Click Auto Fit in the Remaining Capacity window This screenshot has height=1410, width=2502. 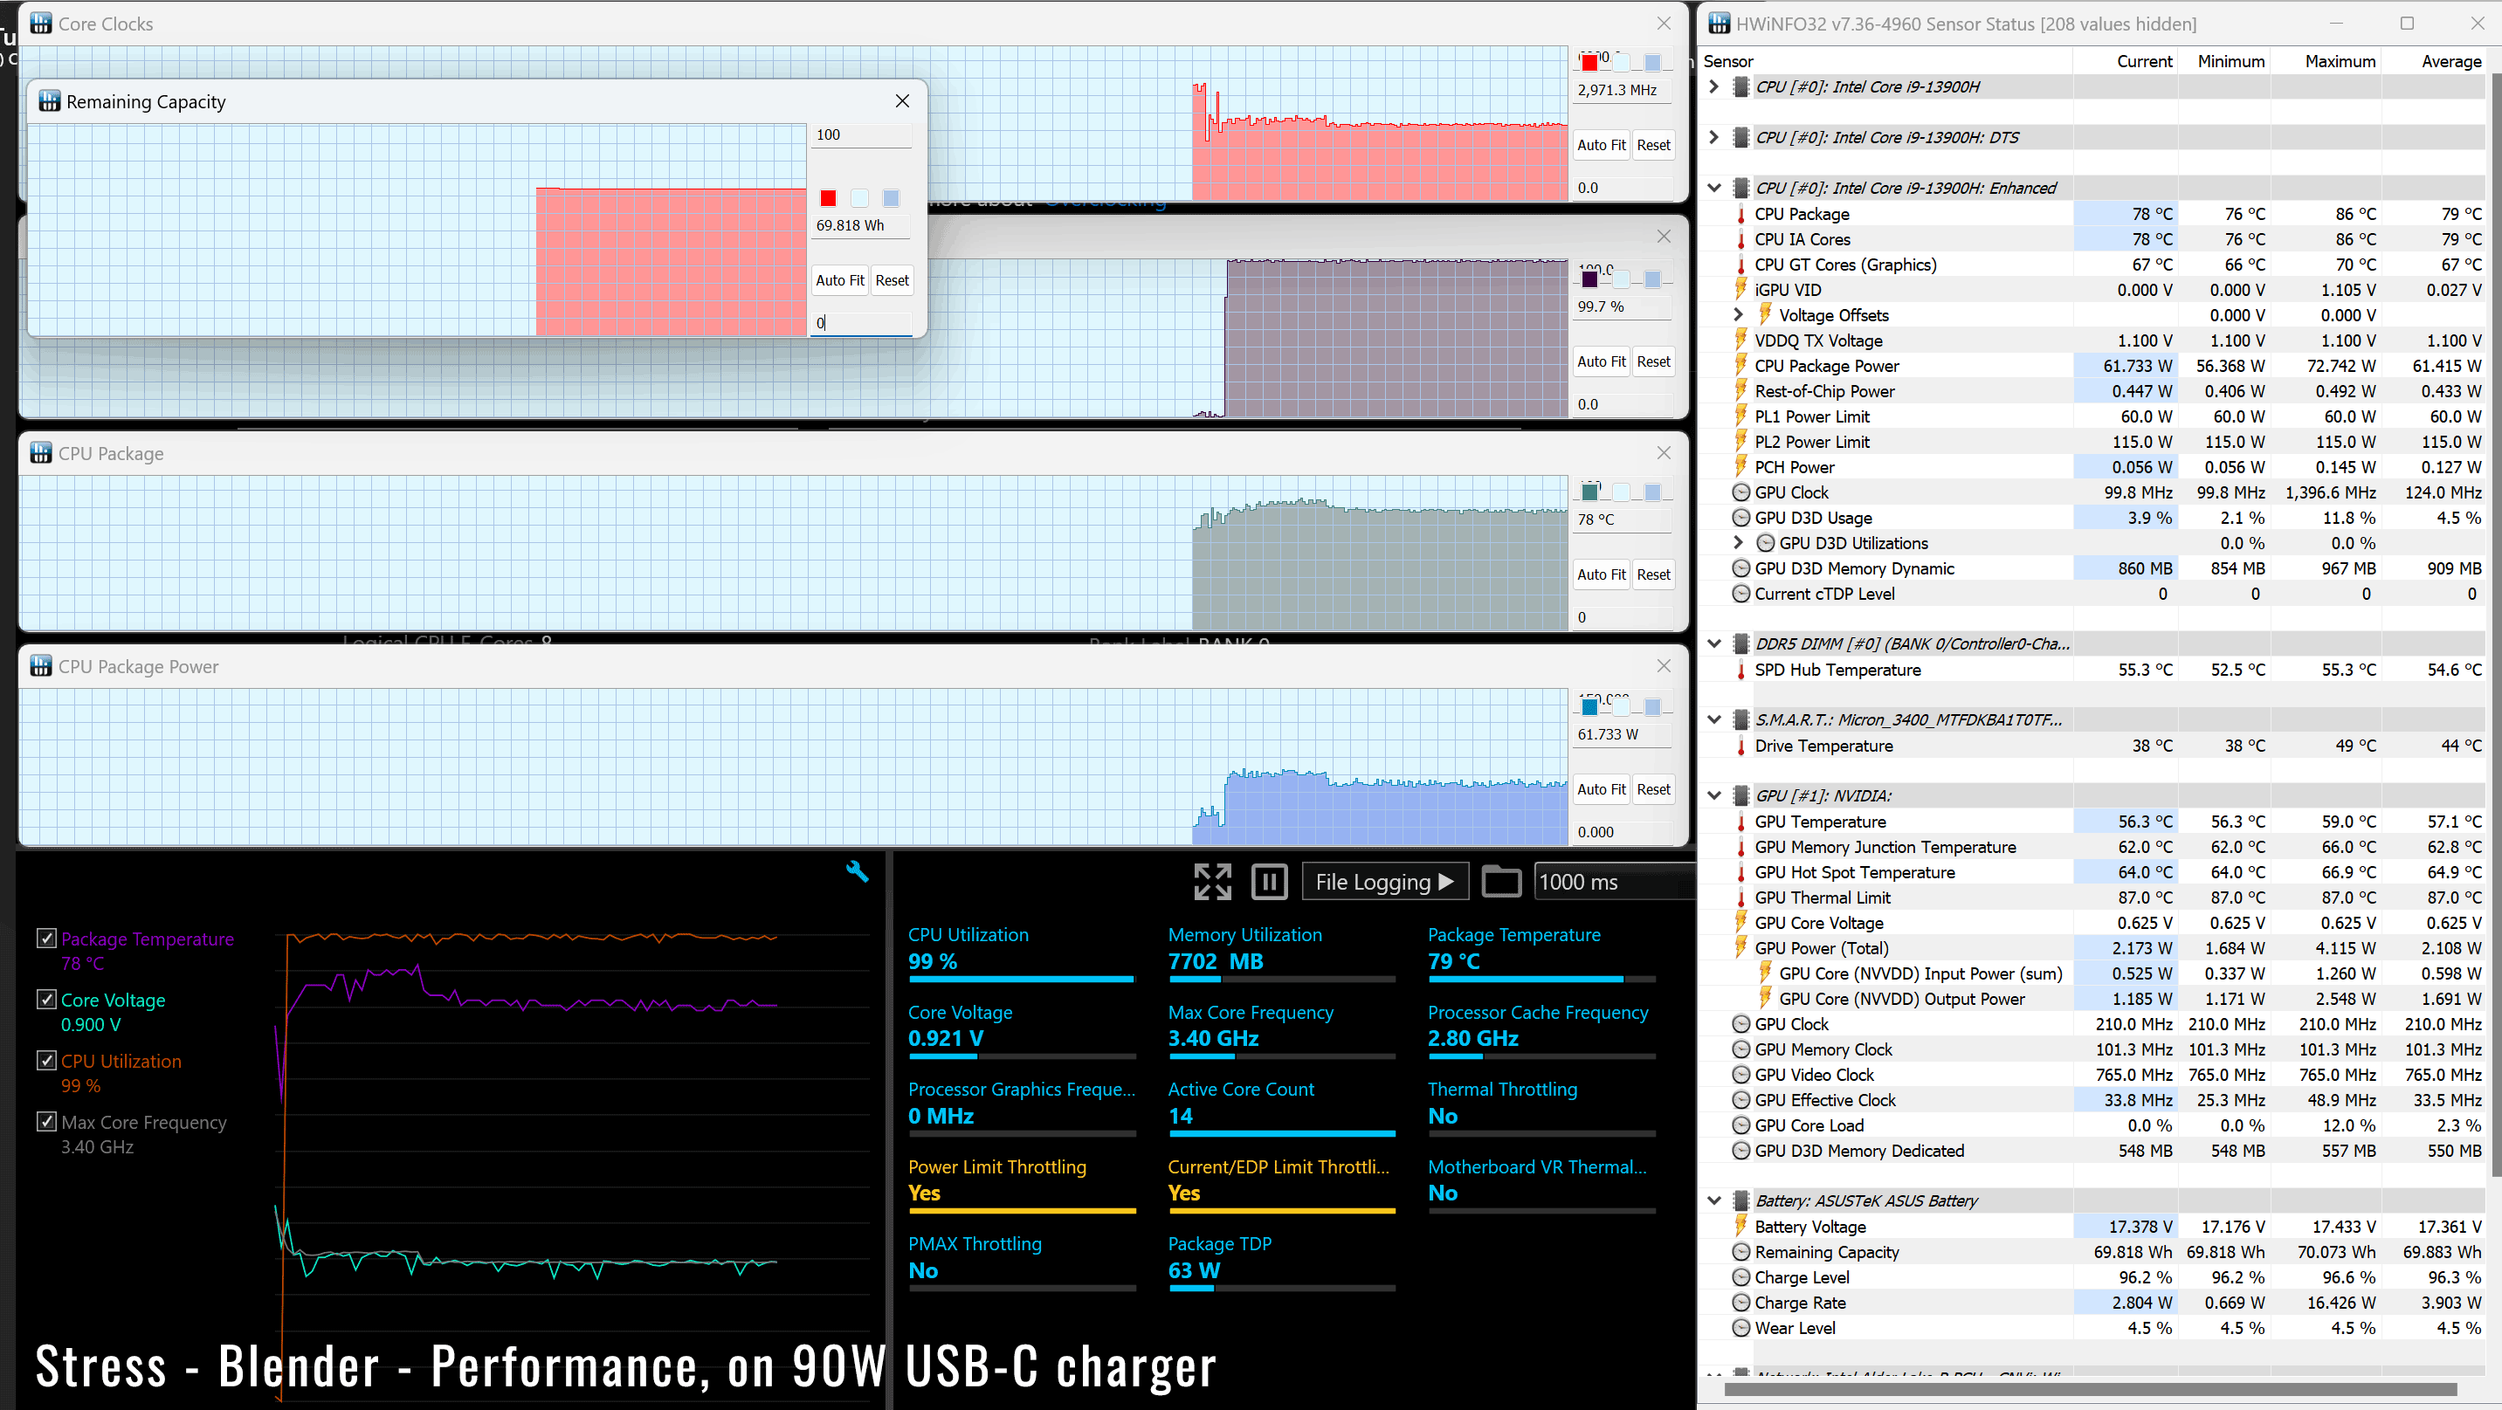839,280
